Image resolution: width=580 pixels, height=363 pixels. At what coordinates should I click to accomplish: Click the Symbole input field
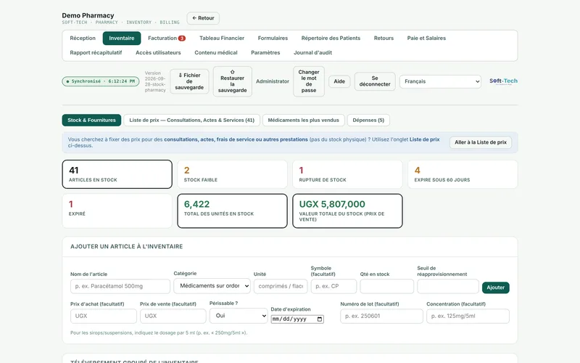tap(333, 286)
